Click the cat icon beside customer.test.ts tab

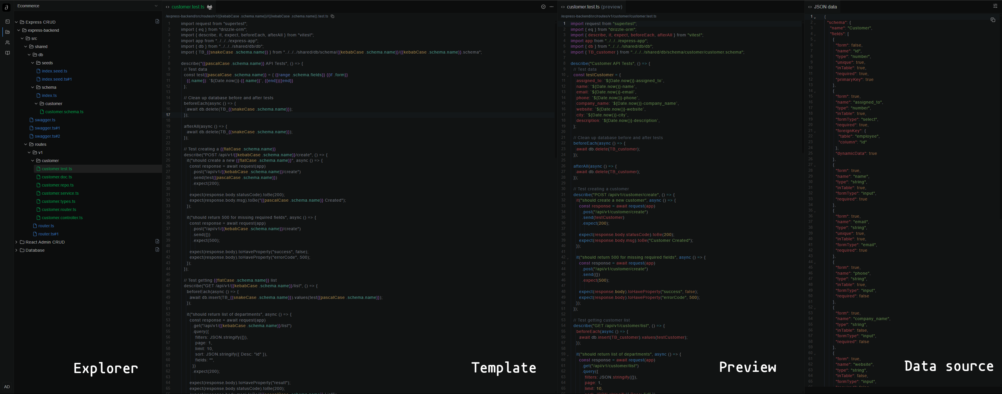point(210,7)
